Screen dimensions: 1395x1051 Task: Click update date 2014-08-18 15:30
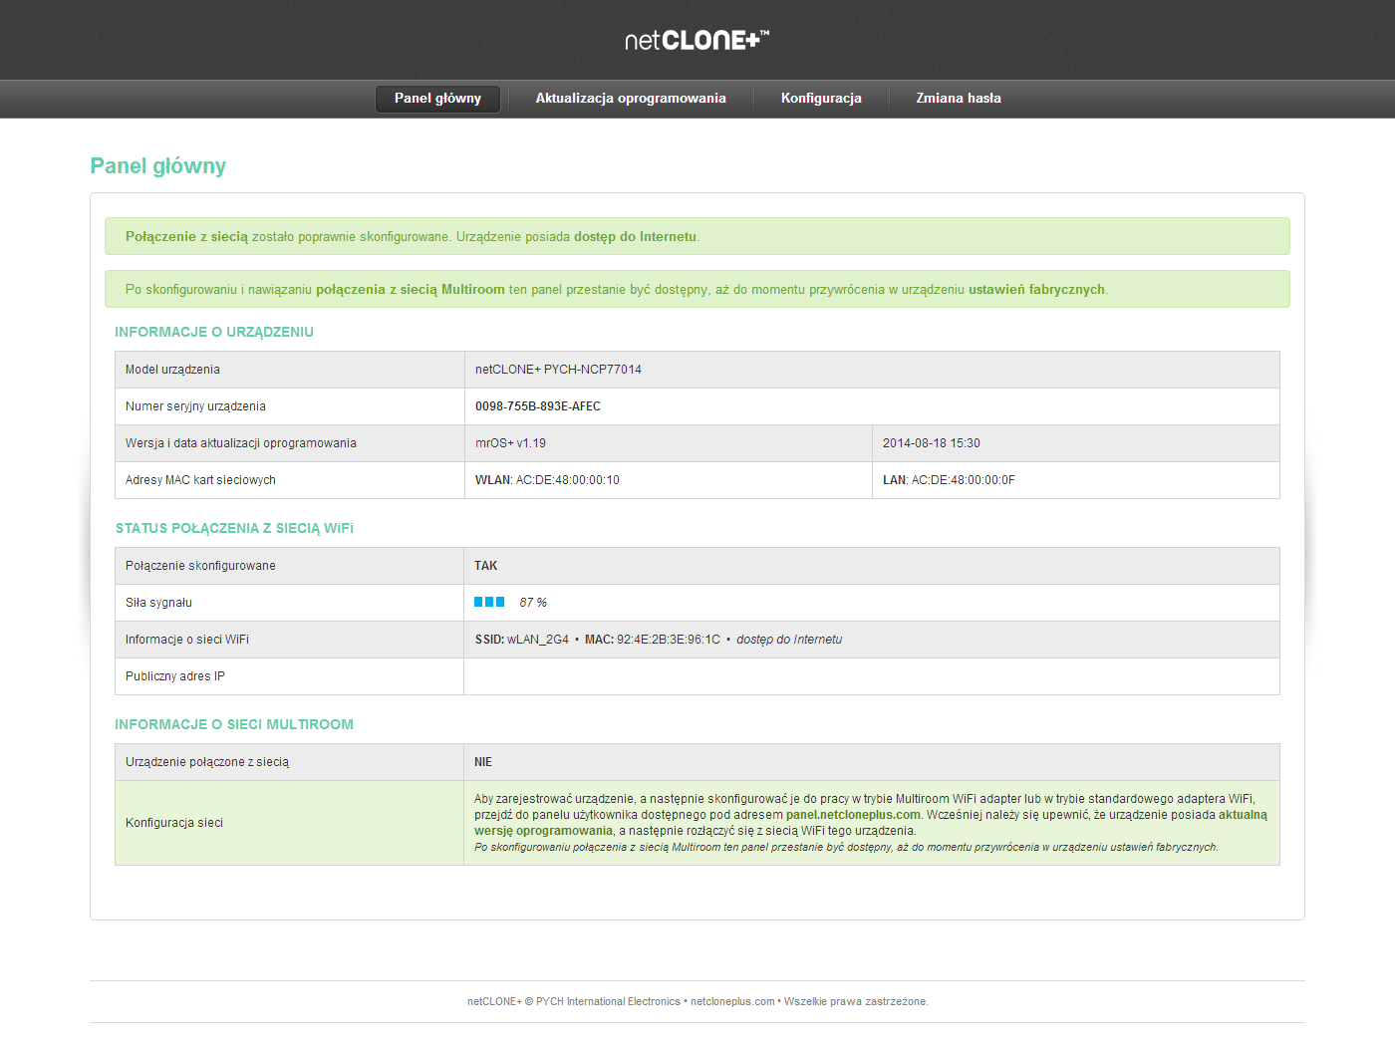932,443
